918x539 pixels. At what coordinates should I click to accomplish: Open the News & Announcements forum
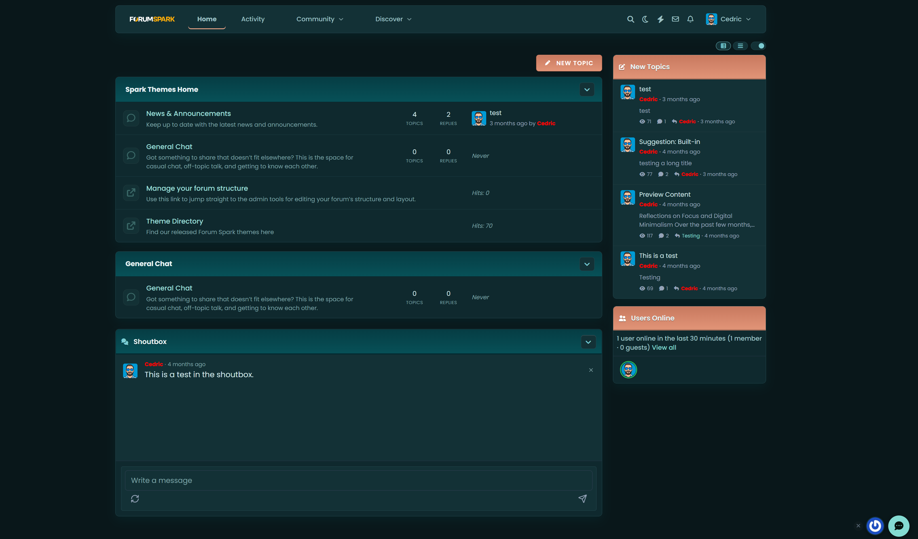188,114
